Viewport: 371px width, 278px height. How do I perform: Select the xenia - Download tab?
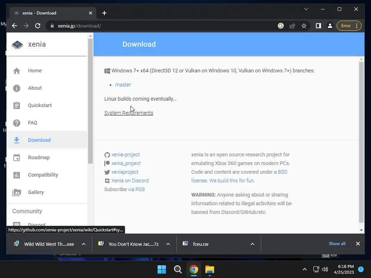click(x=53, y=13)
